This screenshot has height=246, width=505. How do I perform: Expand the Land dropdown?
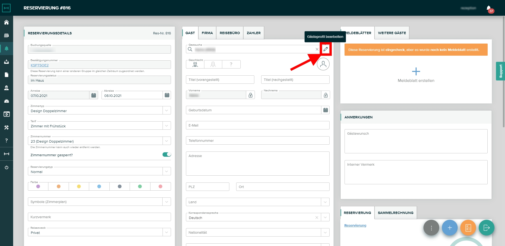tap(325, 202)
